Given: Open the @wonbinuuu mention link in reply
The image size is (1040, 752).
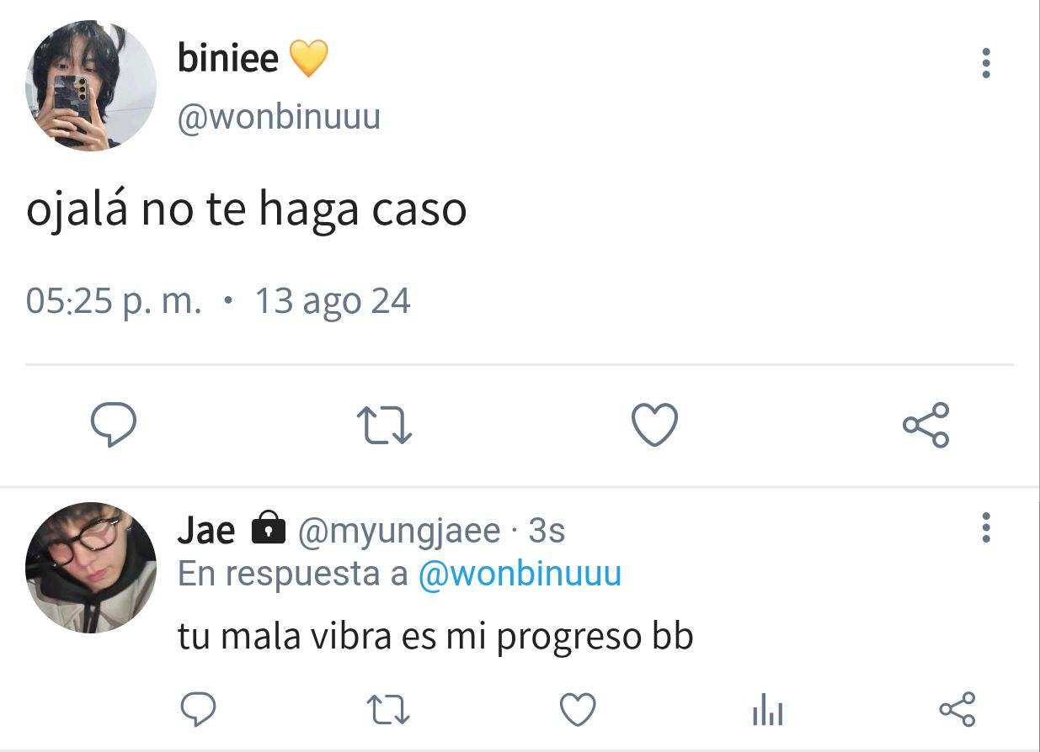Looking at the screenshot, I should tap(520, 574).
